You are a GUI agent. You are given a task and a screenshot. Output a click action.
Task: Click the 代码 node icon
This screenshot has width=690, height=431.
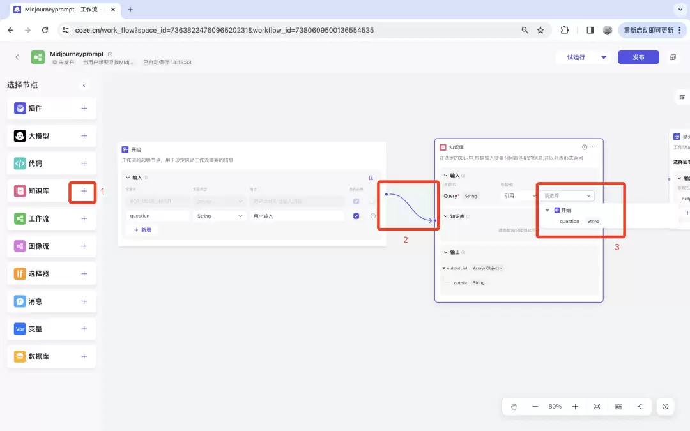coord(20,163)
